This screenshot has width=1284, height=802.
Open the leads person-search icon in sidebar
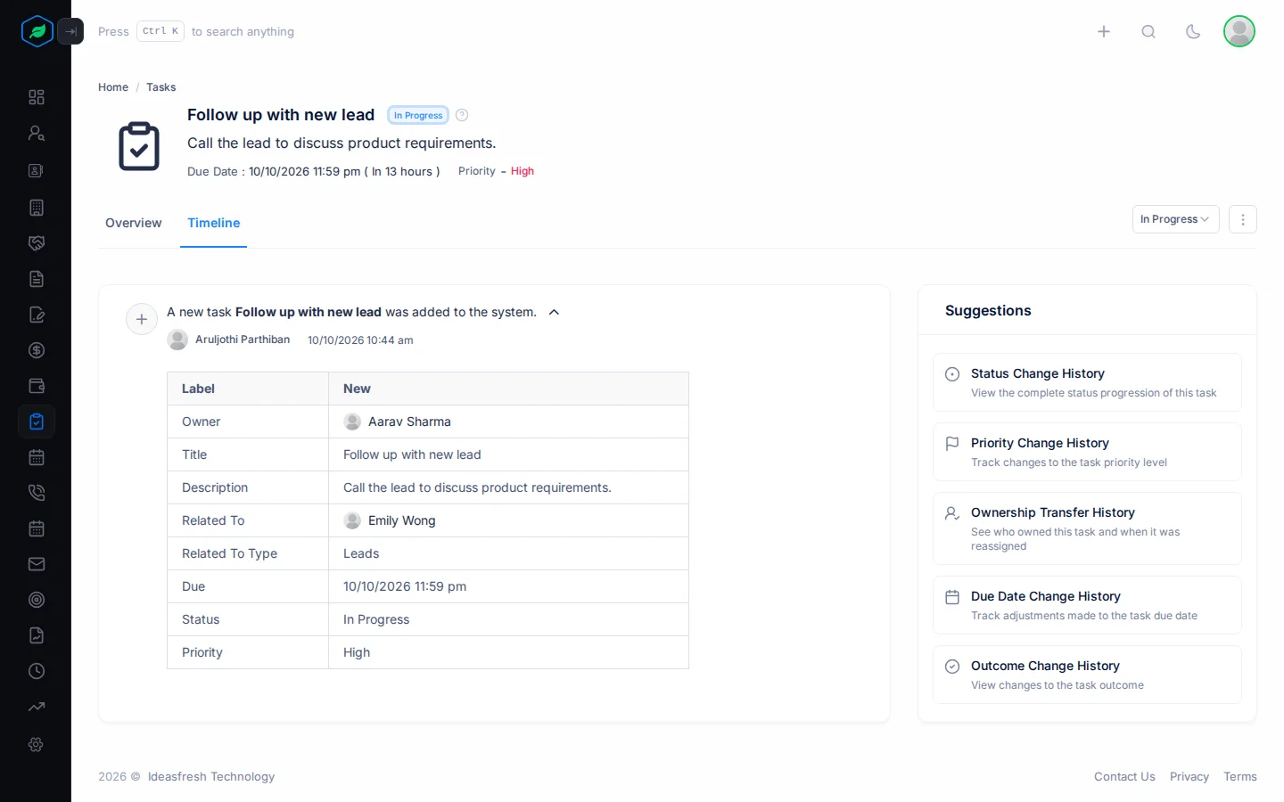coord(37,134)
